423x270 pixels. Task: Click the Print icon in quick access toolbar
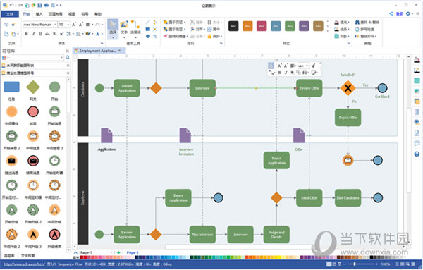(47, 5)
